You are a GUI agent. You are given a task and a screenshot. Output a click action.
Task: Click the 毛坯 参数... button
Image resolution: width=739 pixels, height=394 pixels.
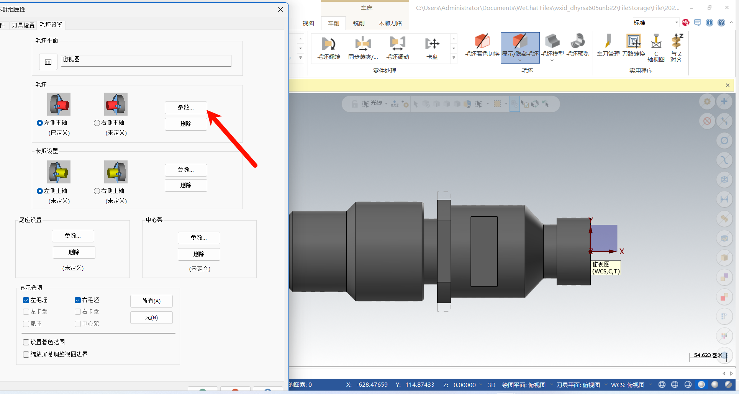186,108
